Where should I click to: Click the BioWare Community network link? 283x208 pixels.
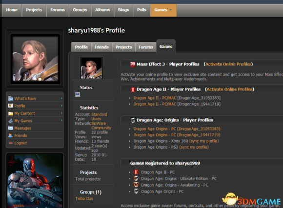pos(101,126)
